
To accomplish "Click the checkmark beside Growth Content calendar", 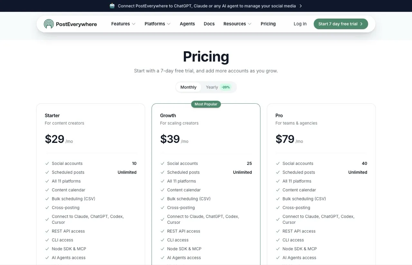I will tap(163, 190).
